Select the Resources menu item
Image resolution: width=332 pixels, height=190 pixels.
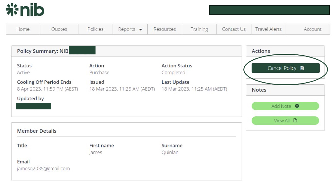pos(165,29)
